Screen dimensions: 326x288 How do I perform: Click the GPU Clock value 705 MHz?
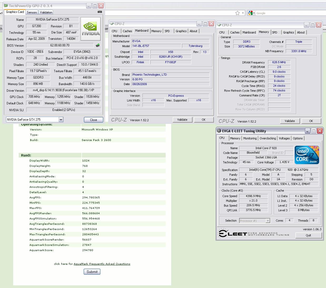(x=34, y=97)
